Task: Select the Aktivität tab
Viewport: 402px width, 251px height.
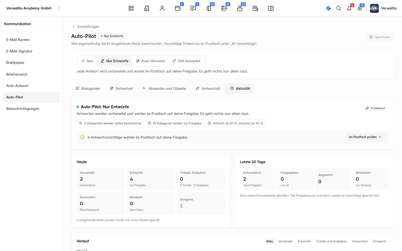Action: pyautogui.click(x=240, y=88)
